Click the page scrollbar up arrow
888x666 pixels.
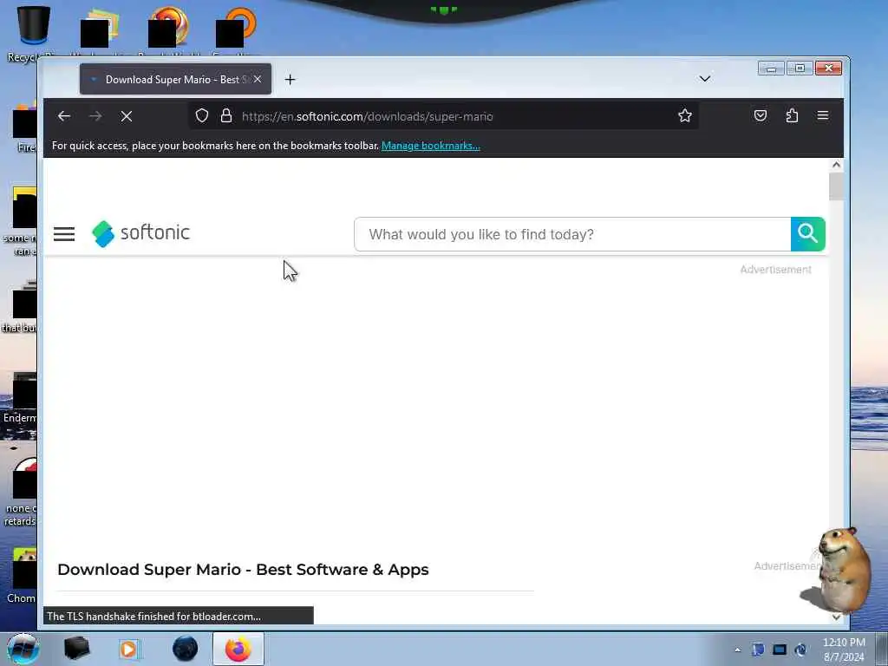[x=836, y=165]
